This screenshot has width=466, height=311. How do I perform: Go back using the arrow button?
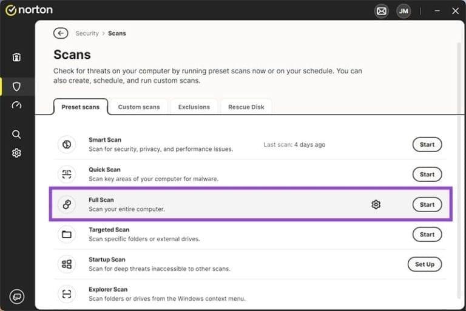(x=61, y=33)
